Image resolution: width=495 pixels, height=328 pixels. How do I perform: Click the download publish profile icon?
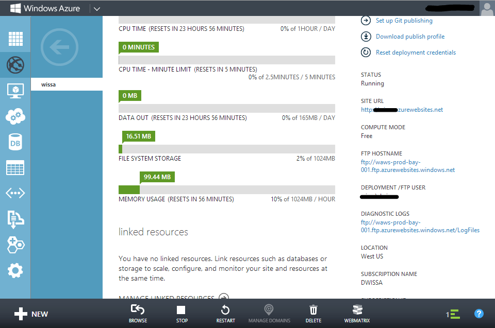point(366,37)
